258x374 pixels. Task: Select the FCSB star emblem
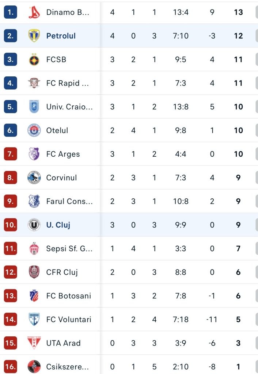34,60
